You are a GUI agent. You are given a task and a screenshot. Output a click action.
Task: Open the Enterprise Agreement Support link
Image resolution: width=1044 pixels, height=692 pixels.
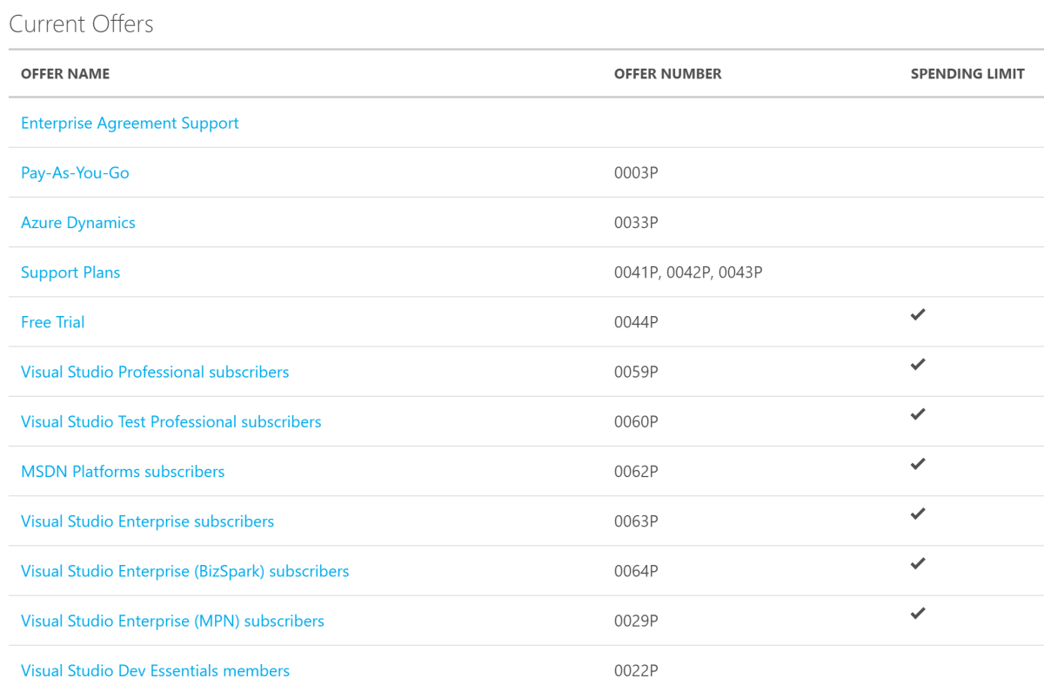130,123
